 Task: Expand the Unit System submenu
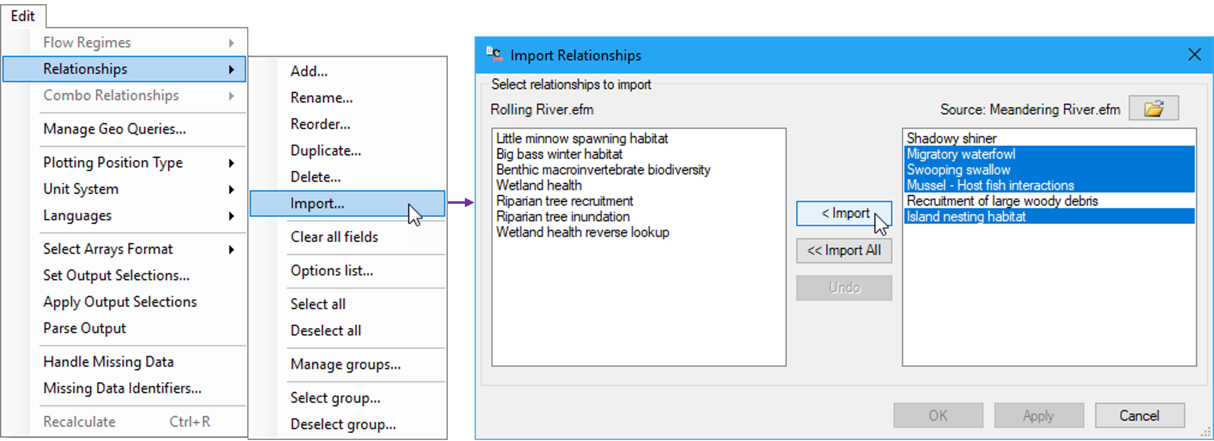81,189
